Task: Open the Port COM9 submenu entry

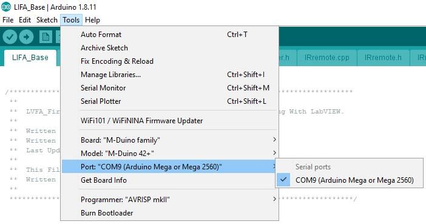Action: (170, 167)
